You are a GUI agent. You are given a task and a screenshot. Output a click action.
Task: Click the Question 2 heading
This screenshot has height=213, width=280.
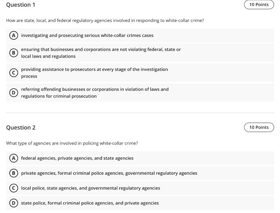[x=21, y=127]
